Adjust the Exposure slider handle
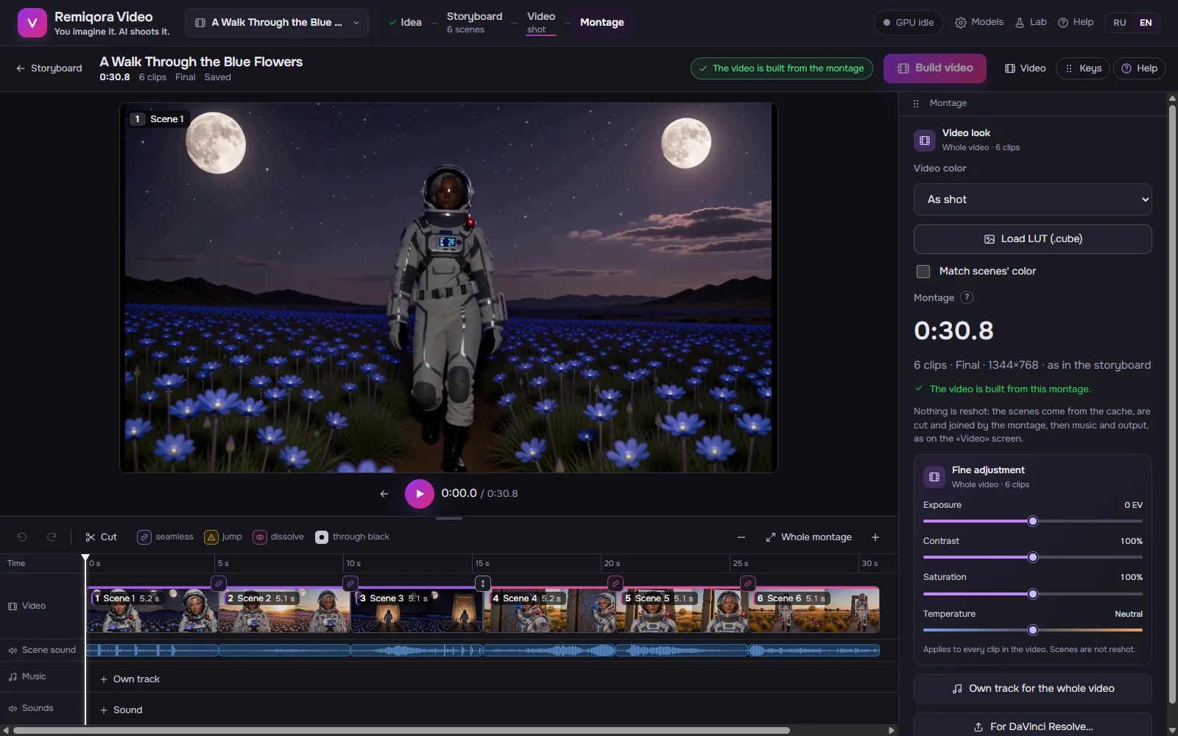The image size is (1178, 736). (1033, 521)
